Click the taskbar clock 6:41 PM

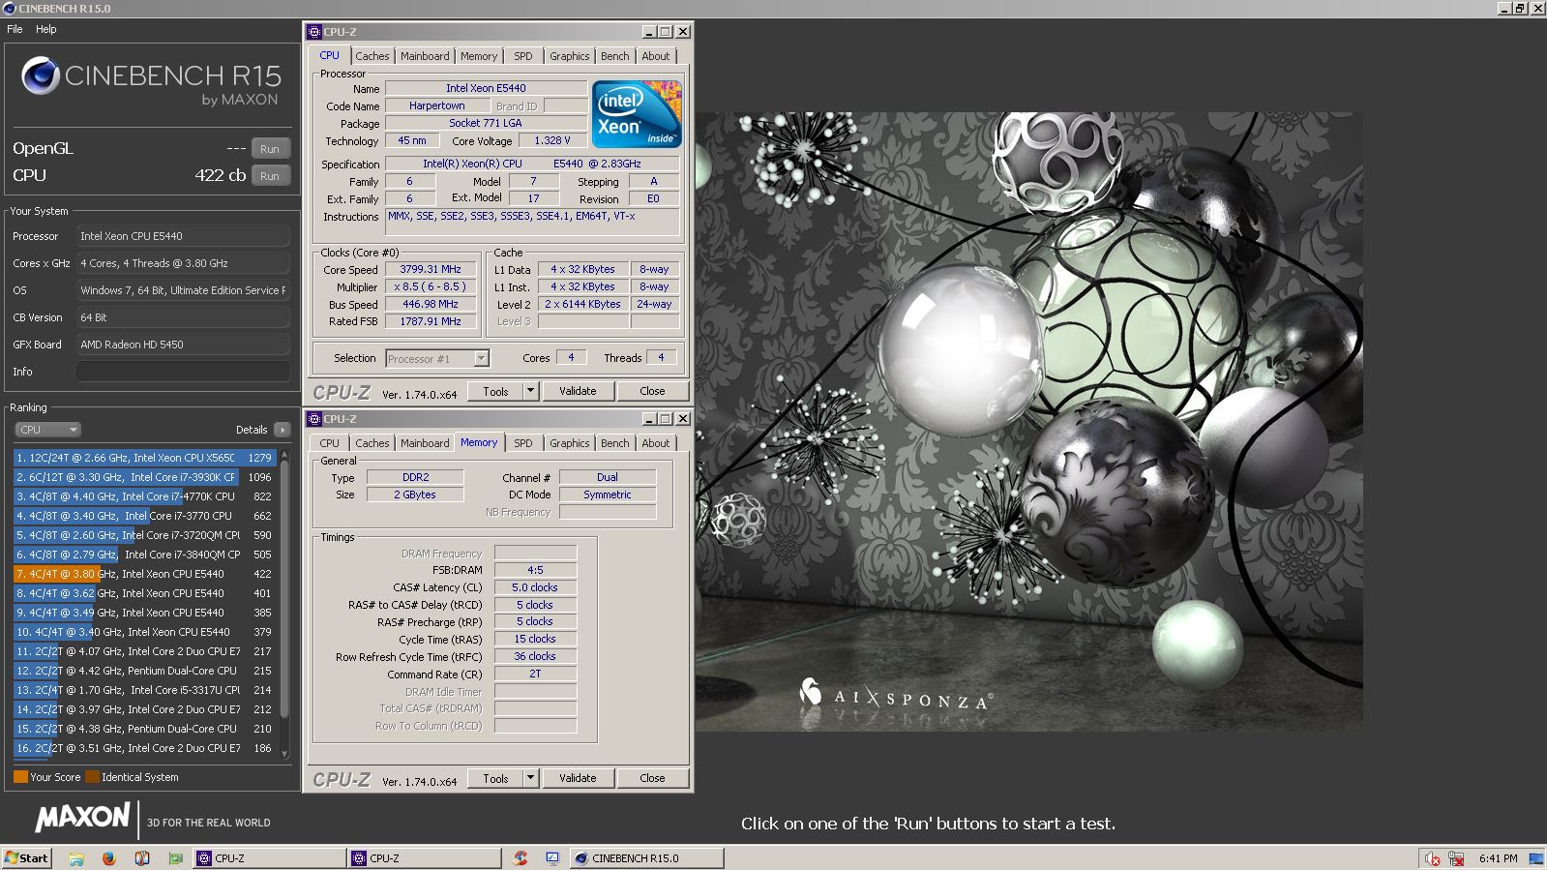(1498, 858)
